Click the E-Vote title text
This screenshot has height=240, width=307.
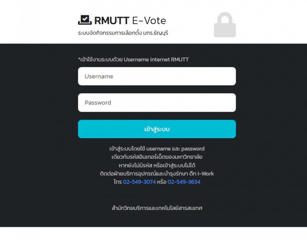tap(149, 20)
